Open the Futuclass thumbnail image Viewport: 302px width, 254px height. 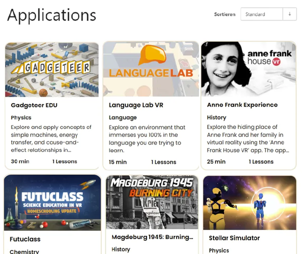52,202
